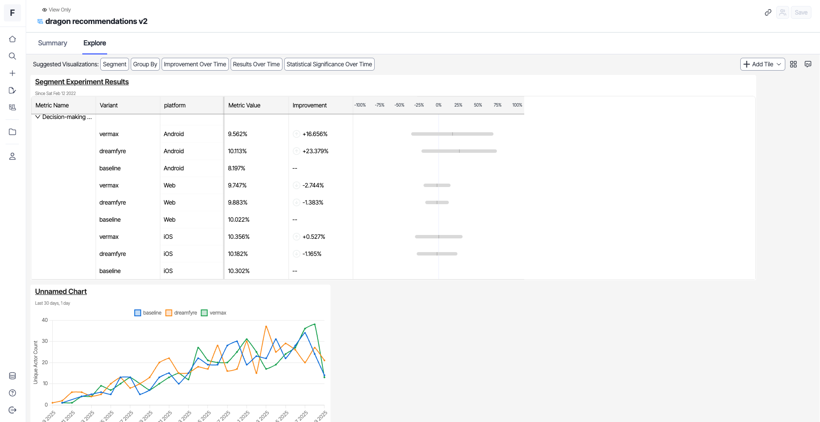Open the user profile icon in sidebar
820x422 pixels.
(x=12, y=156)
